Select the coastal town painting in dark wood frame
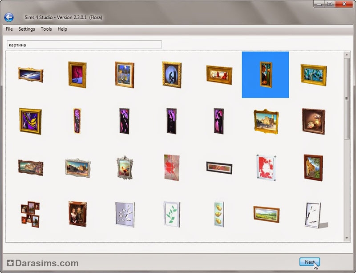 31,168
